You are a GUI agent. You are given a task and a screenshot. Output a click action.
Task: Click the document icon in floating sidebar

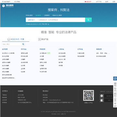[115, 84]
